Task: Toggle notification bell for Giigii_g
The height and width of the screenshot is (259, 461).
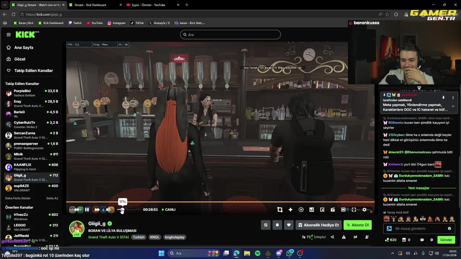Action: pyautogui.click(x=277, y=225)
